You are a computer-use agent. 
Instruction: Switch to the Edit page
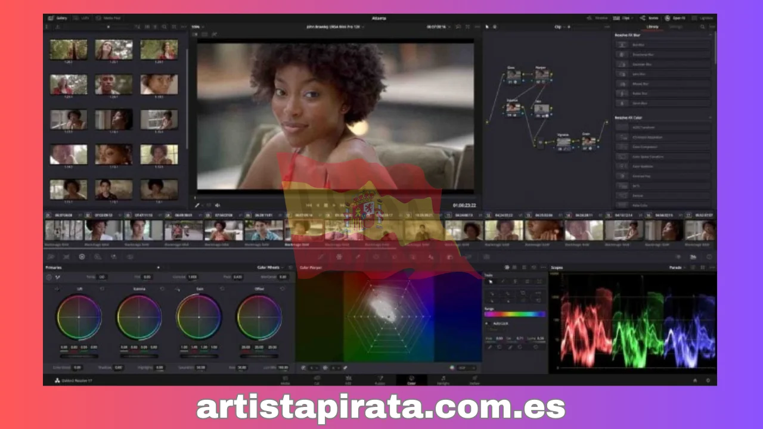(348, 379)
